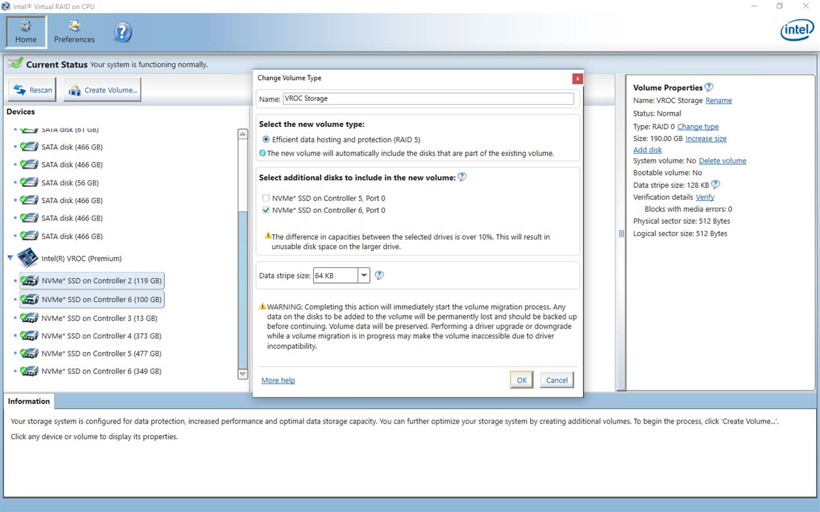Click the Intel logo in the corner
Viewport: 820px width, 512px height.
(x=796, y=30)
